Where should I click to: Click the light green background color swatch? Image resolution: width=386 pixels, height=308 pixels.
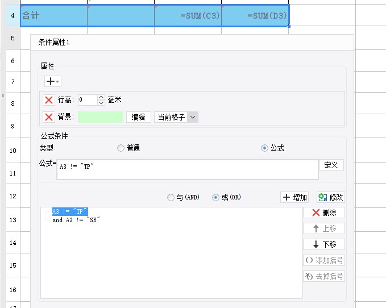click(x=101, y=117)
